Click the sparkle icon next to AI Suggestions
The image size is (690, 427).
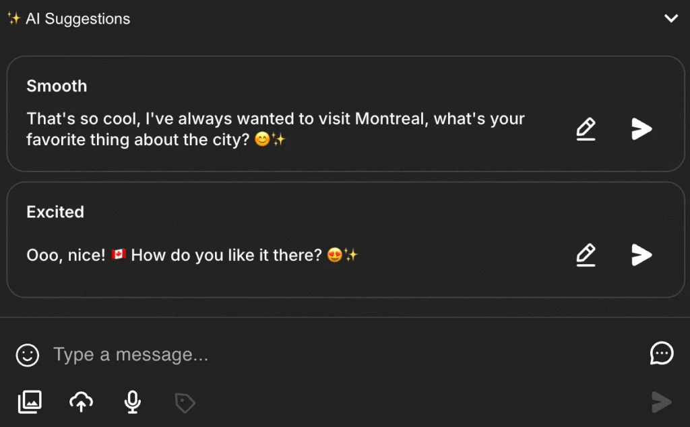(14, 19)
